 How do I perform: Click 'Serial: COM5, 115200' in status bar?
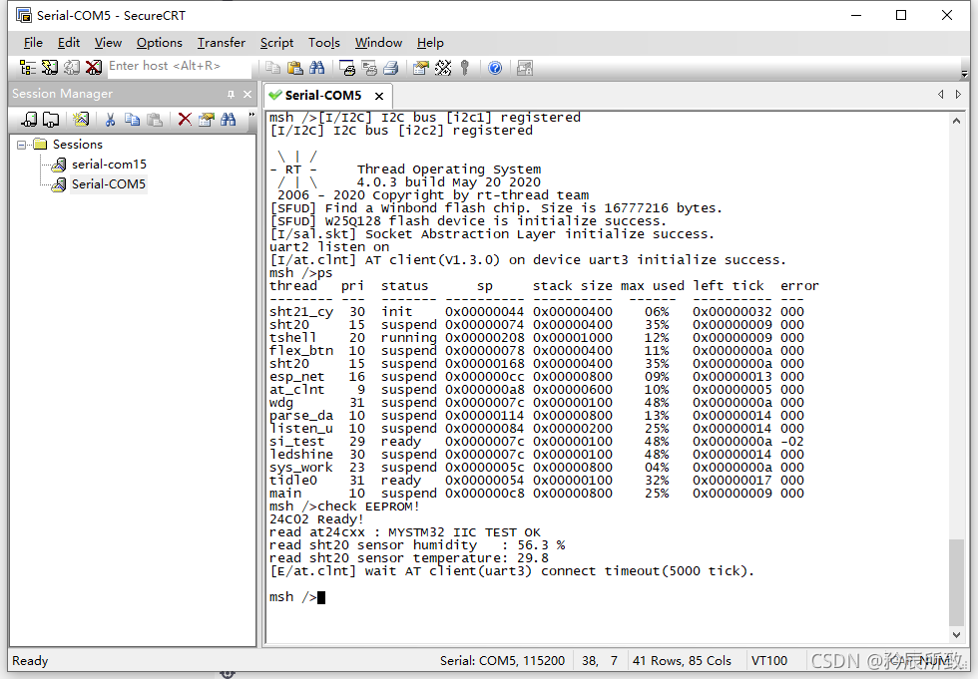(x=502, y=660)
